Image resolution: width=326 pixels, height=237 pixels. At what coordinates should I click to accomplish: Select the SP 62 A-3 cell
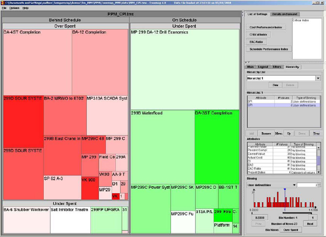[62, 188]
